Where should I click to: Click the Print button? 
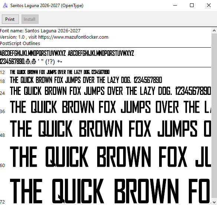(10, 19)
